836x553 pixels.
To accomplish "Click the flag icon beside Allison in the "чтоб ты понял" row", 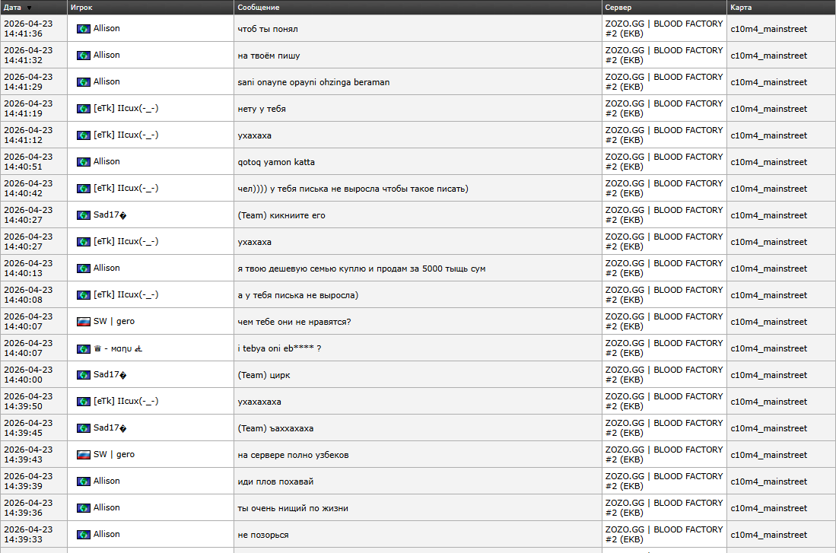I will [84, 29].
